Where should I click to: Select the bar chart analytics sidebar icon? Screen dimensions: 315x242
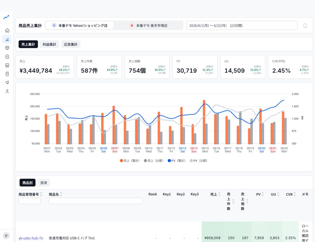click(7, 39)
